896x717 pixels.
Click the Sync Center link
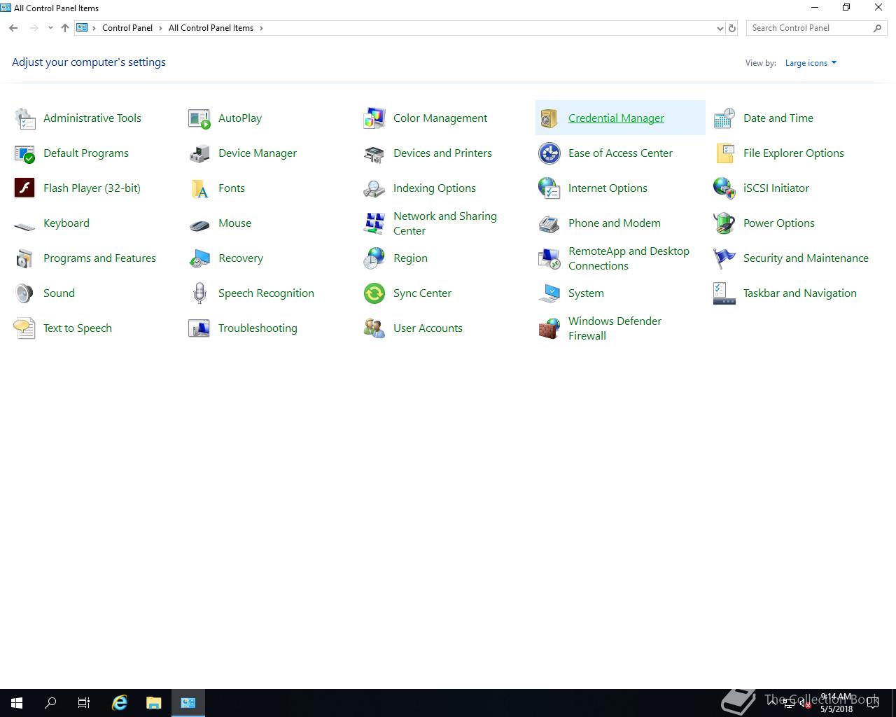click(422, 293)
